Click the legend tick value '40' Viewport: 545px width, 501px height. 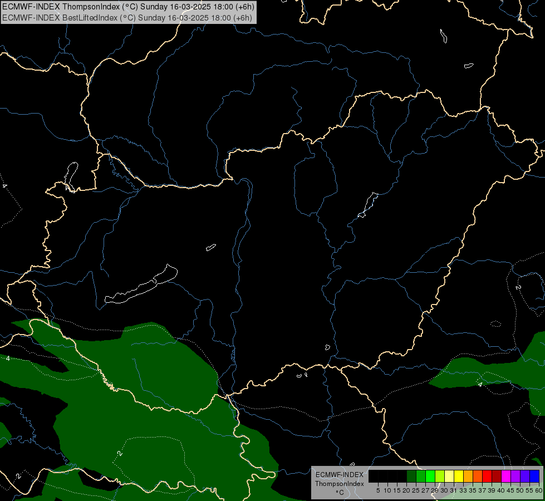[501, 490]
